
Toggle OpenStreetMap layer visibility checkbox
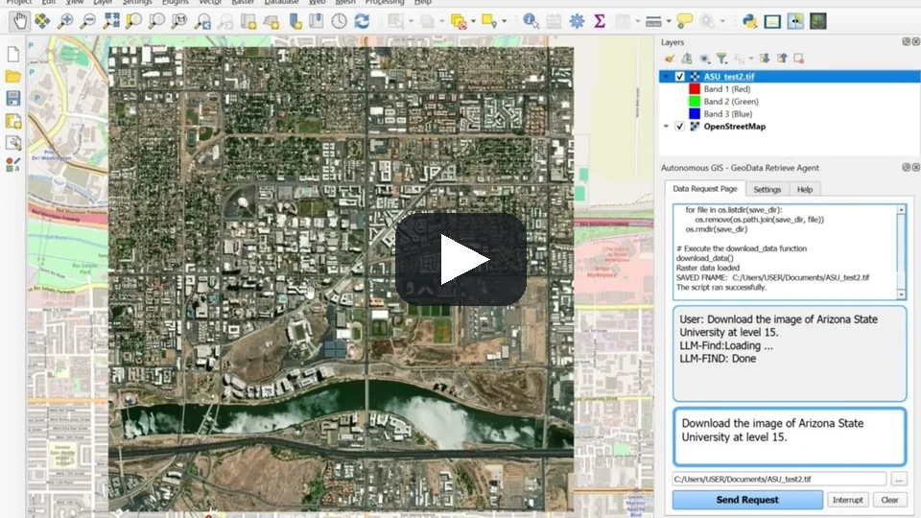[679, 127]
